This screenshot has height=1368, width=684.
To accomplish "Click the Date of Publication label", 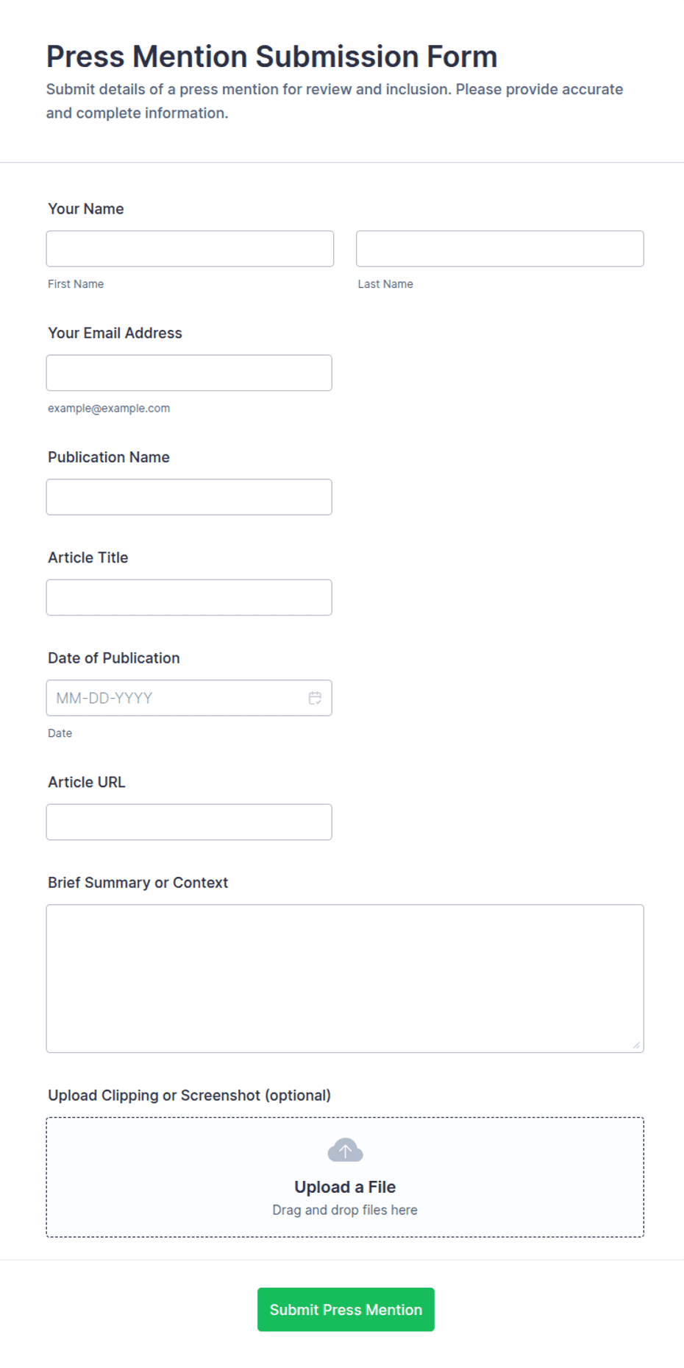I will pyautogui.click(x=114, y=658).
